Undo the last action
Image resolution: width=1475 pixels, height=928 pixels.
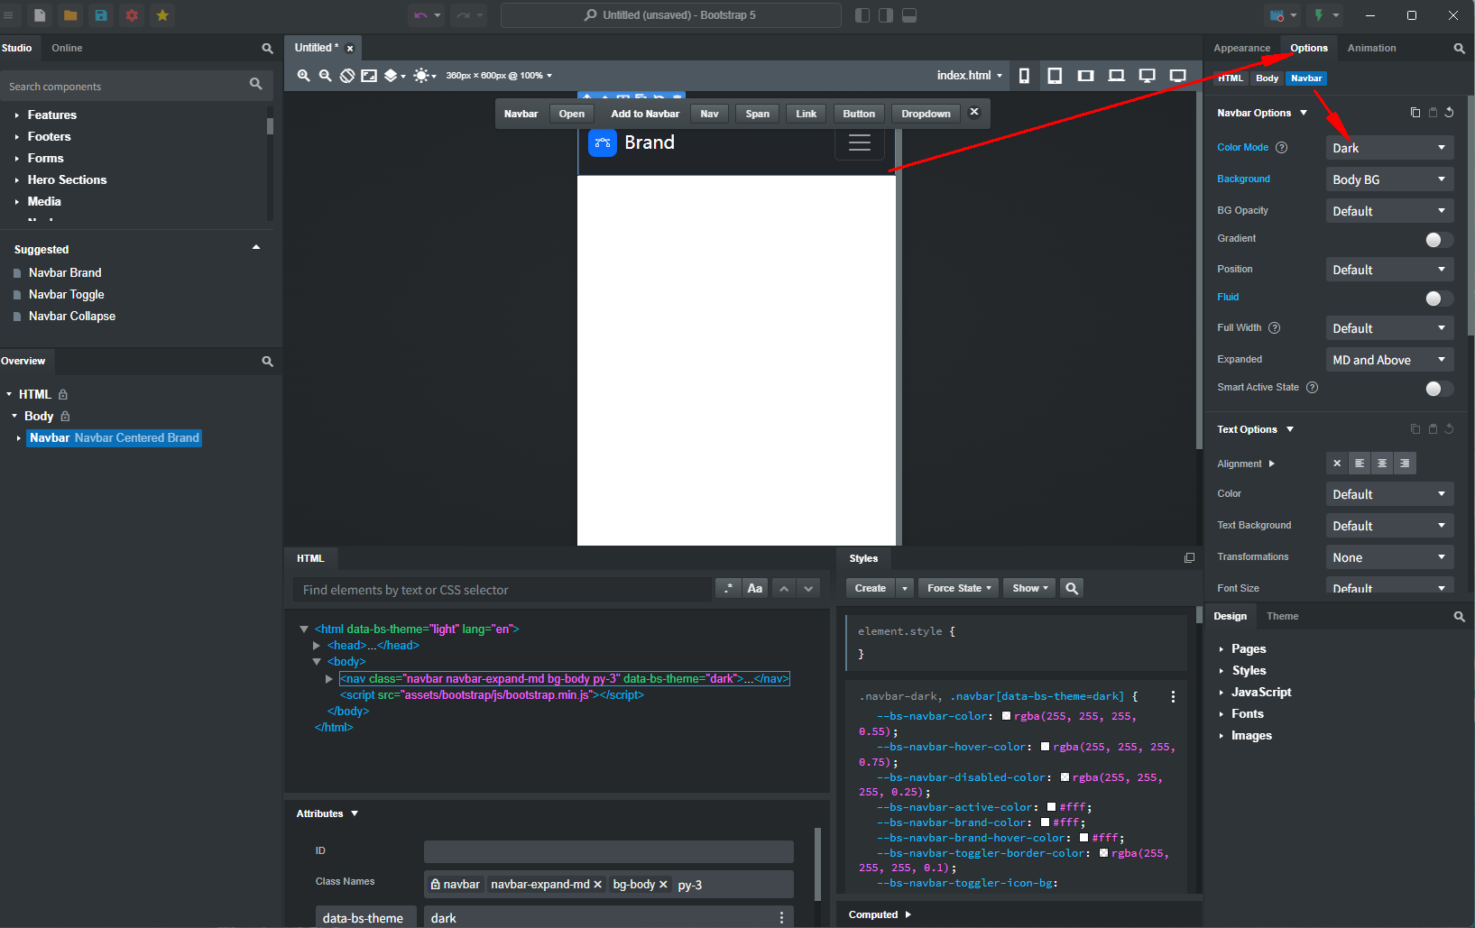[420, 15]
